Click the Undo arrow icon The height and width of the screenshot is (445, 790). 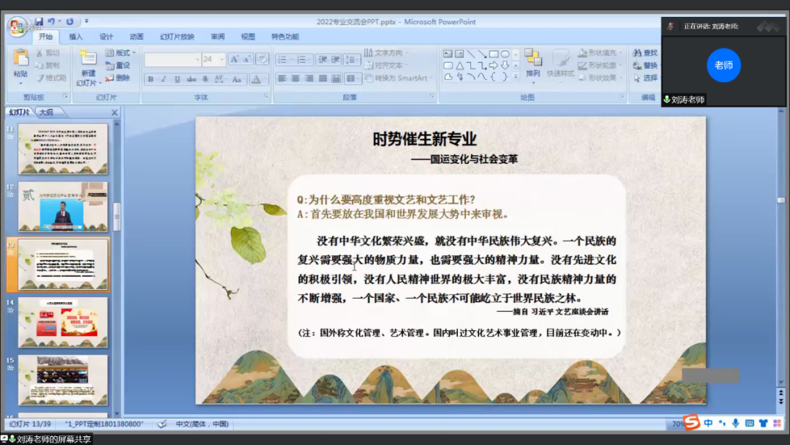pyautogui.click(x=52, y=22)
